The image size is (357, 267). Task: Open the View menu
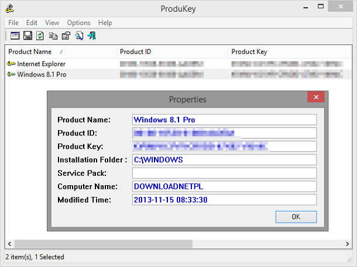pos(52,23)
